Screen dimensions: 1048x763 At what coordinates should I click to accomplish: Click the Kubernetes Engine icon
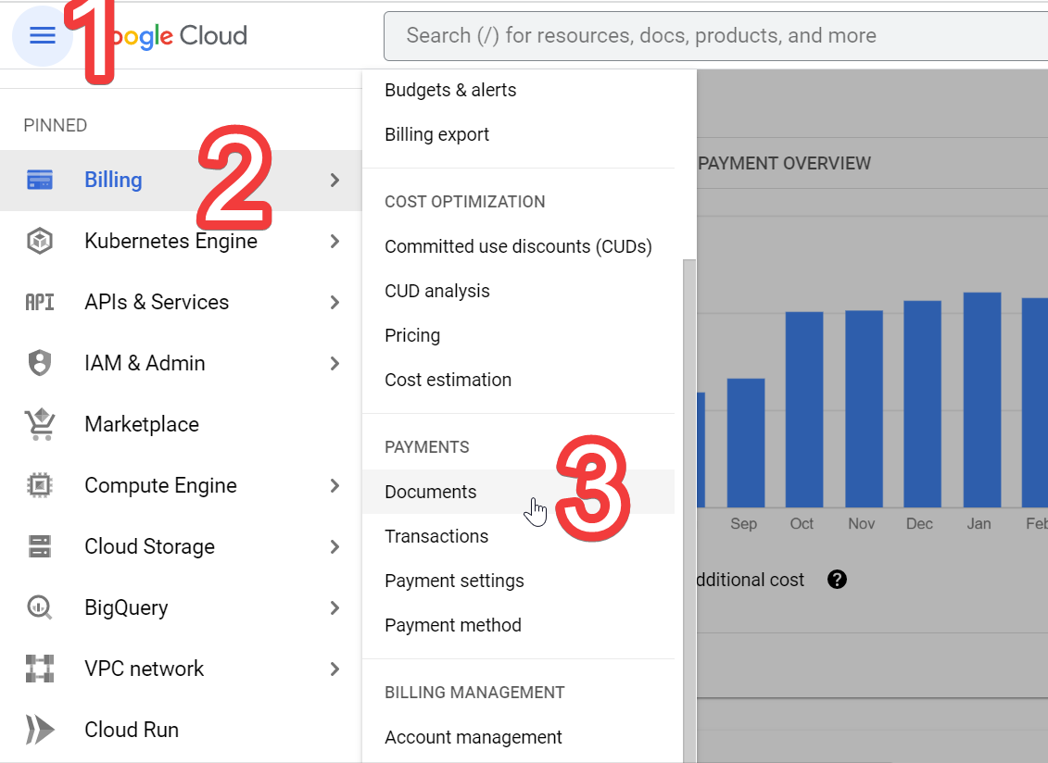click(40, 242)
